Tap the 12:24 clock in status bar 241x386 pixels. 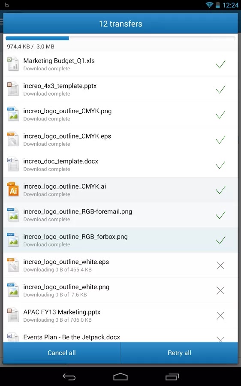[230, 5]
